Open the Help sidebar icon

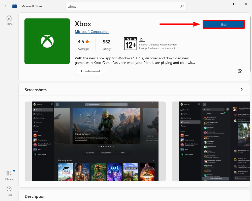click(x=9, y=191)
